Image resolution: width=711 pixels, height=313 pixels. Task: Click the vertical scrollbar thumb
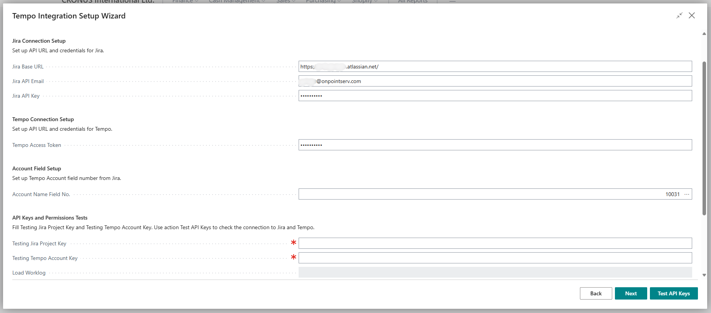704,138
